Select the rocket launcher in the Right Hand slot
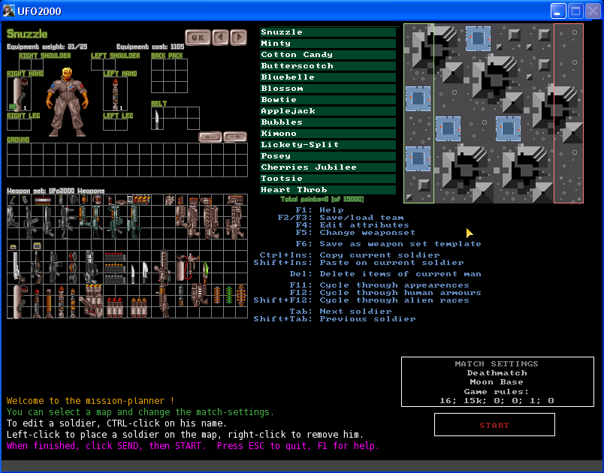 coord(19,94)
